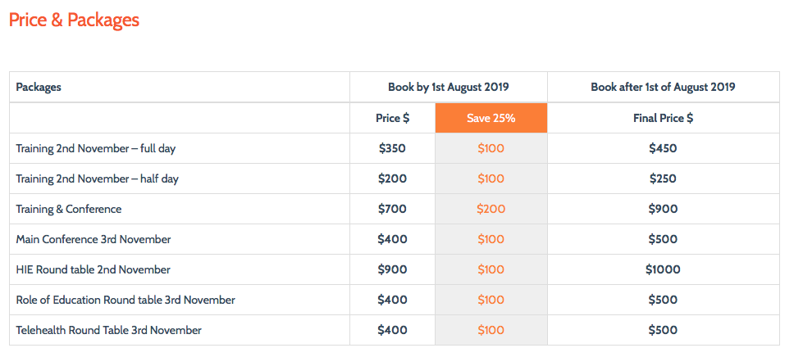Select the Training 2nd November – half day package
Image resolution: width=794 pixels, height=357 pixels.
pos(97,179)
